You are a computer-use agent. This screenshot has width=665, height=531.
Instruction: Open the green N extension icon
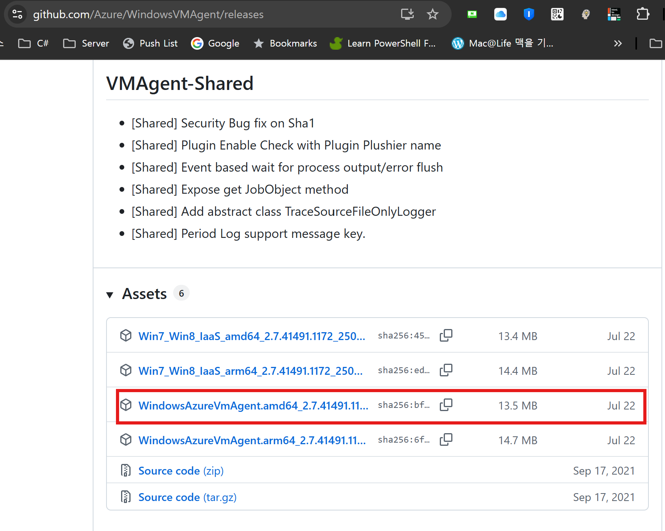coord(472,14)
